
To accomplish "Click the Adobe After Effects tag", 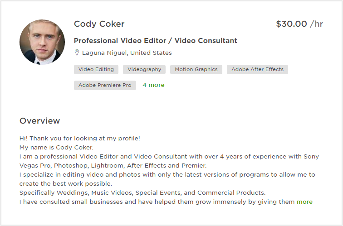I will click(x=257, y=69).
